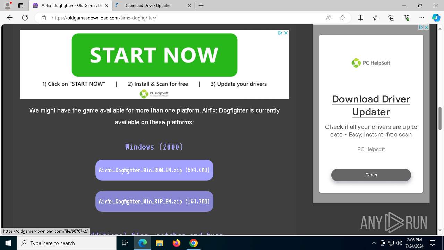Open Task View on the taskbar

[125, 243]
